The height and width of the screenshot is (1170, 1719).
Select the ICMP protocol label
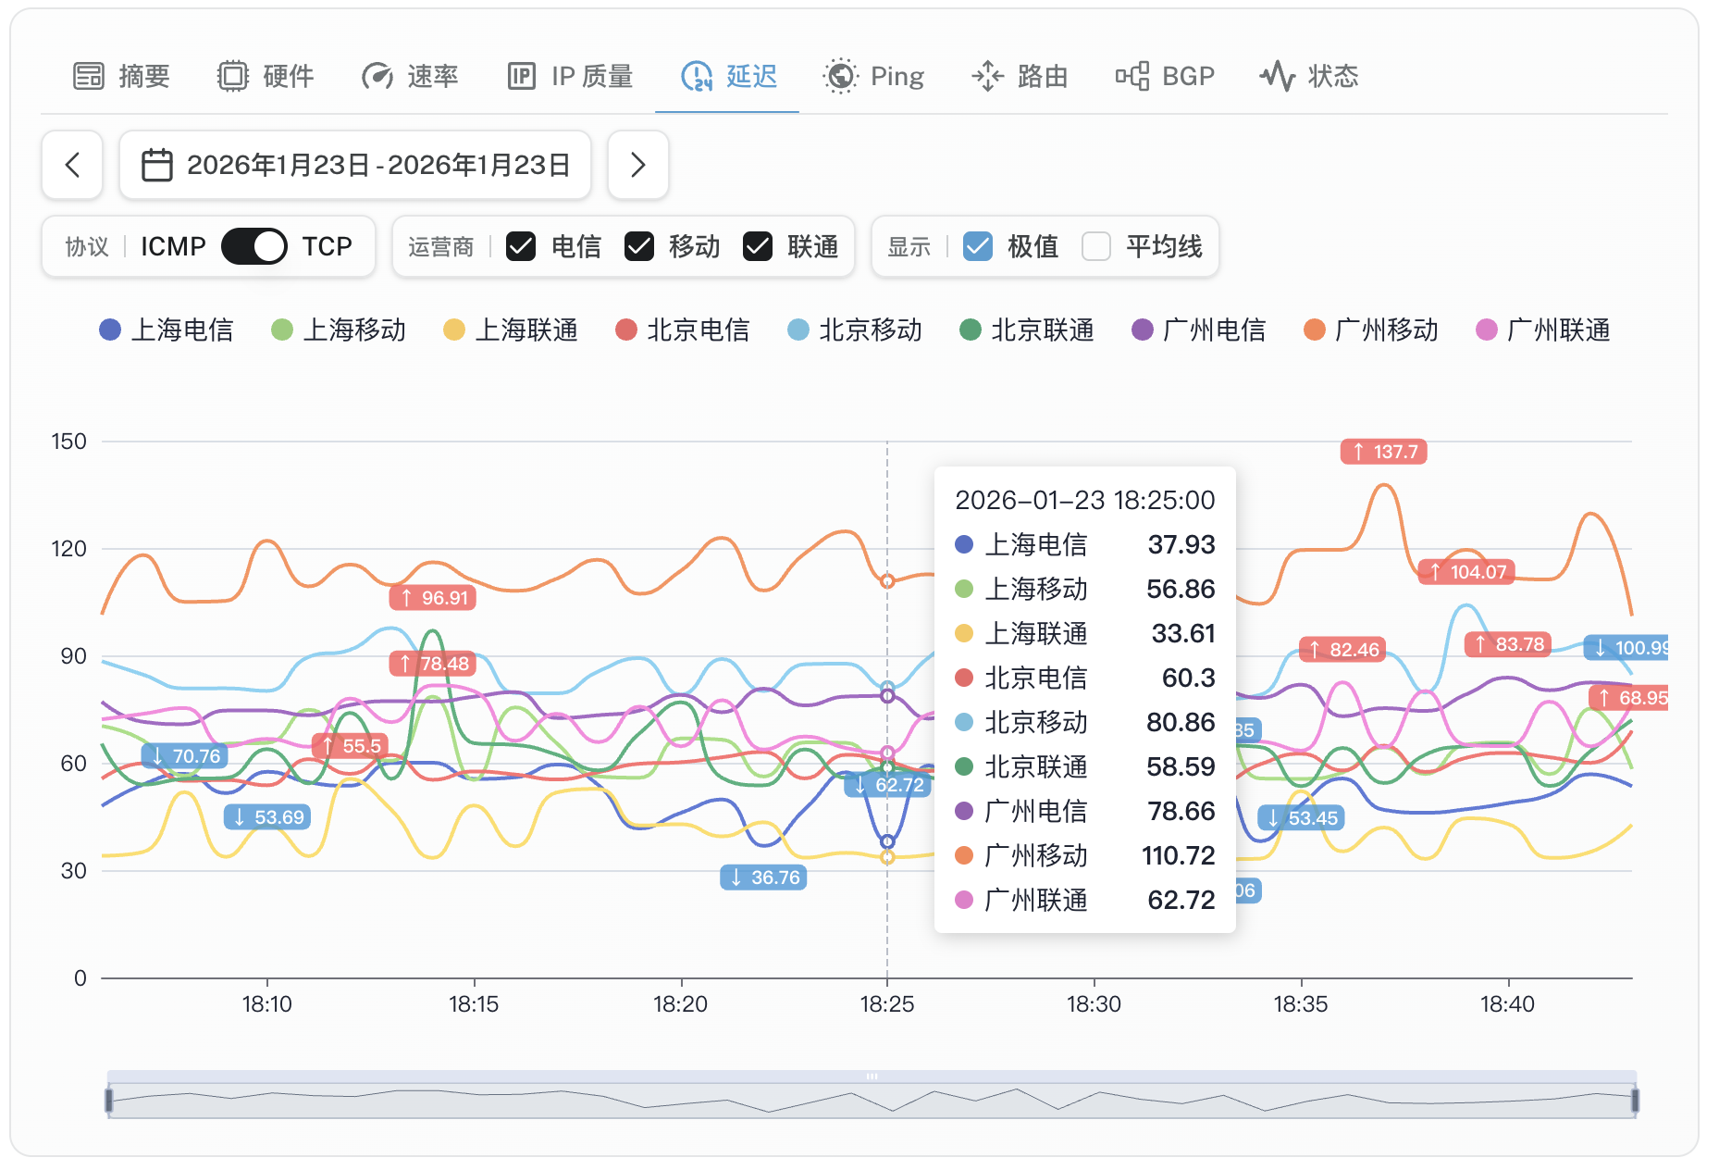click(x=173, y=246)
